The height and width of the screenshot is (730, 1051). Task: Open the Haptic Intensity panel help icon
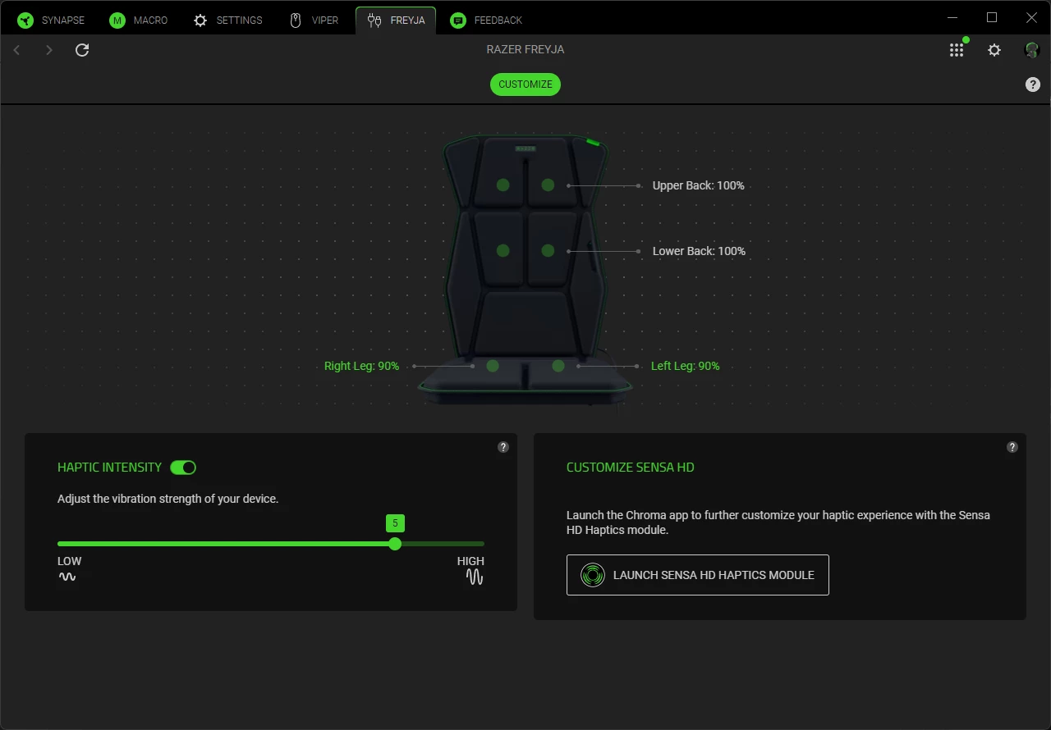tap(503, 447)
